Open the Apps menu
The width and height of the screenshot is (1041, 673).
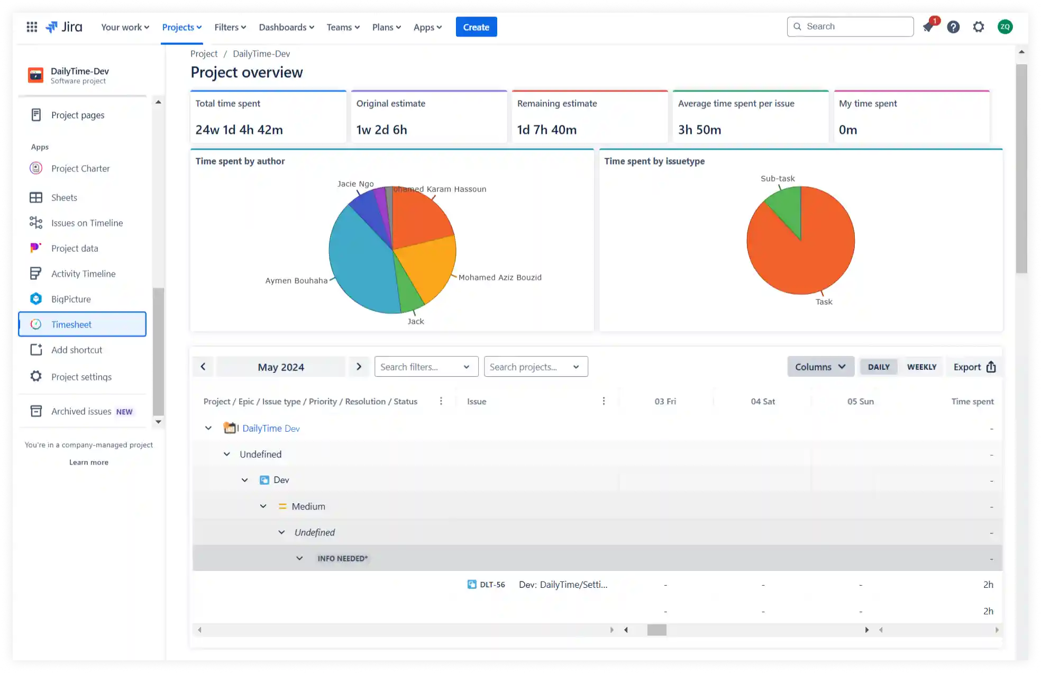pos(427,27)
